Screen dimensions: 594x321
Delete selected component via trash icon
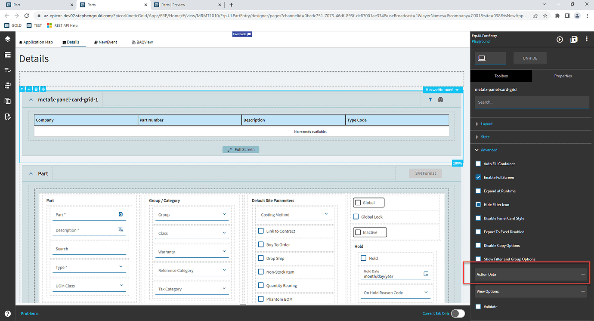(36, 89)
